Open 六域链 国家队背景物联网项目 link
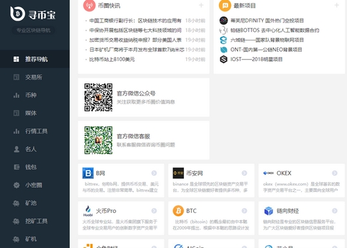347x248 pixels. [x=267, y=40]
